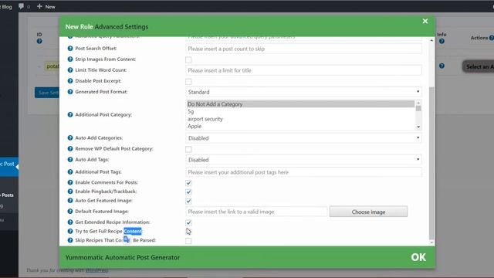Click help icon beside Post Search Offset
This screenshot has width=494, height=278.
[x=70, y=48]
